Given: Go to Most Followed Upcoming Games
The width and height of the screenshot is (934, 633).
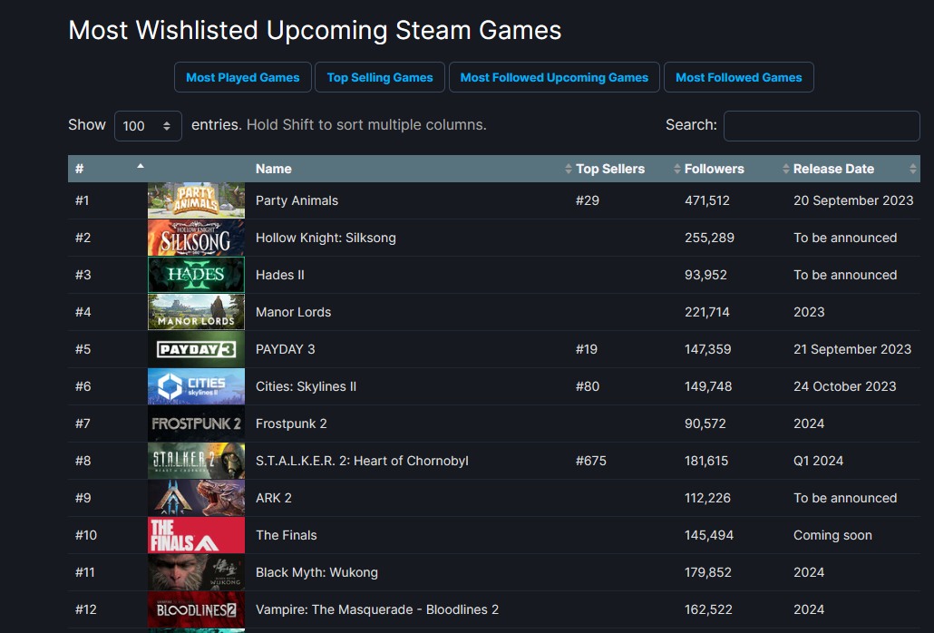Looking at the screenshot, I should point(554,77).
